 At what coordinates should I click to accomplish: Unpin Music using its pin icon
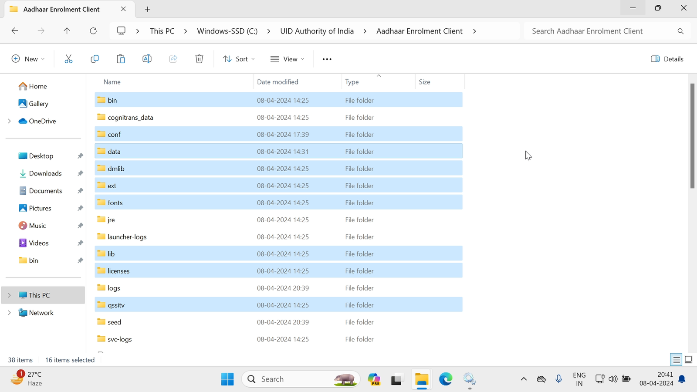80,226
